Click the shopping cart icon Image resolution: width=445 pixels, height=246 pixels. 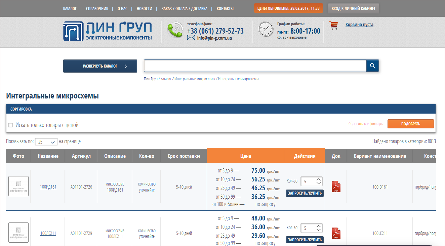pyautogui.click(x=333, y=25)
